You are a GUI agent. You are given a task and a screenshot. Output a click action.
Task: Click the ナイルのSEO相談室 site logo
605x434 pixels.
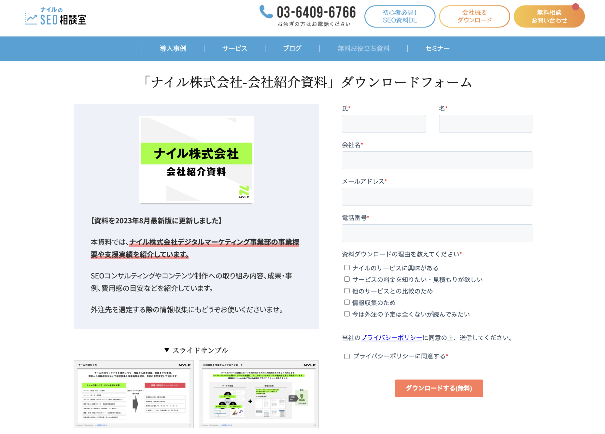click(x=55, y=16)
